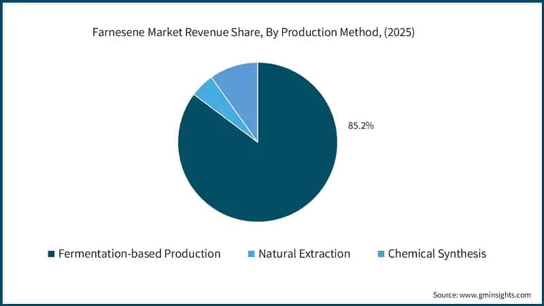Click the 'Fermentation-based Production' legend text
Image resolution: width=544 pixels, height=306 pixels.
pyautogui.click(x=139, y=254)
